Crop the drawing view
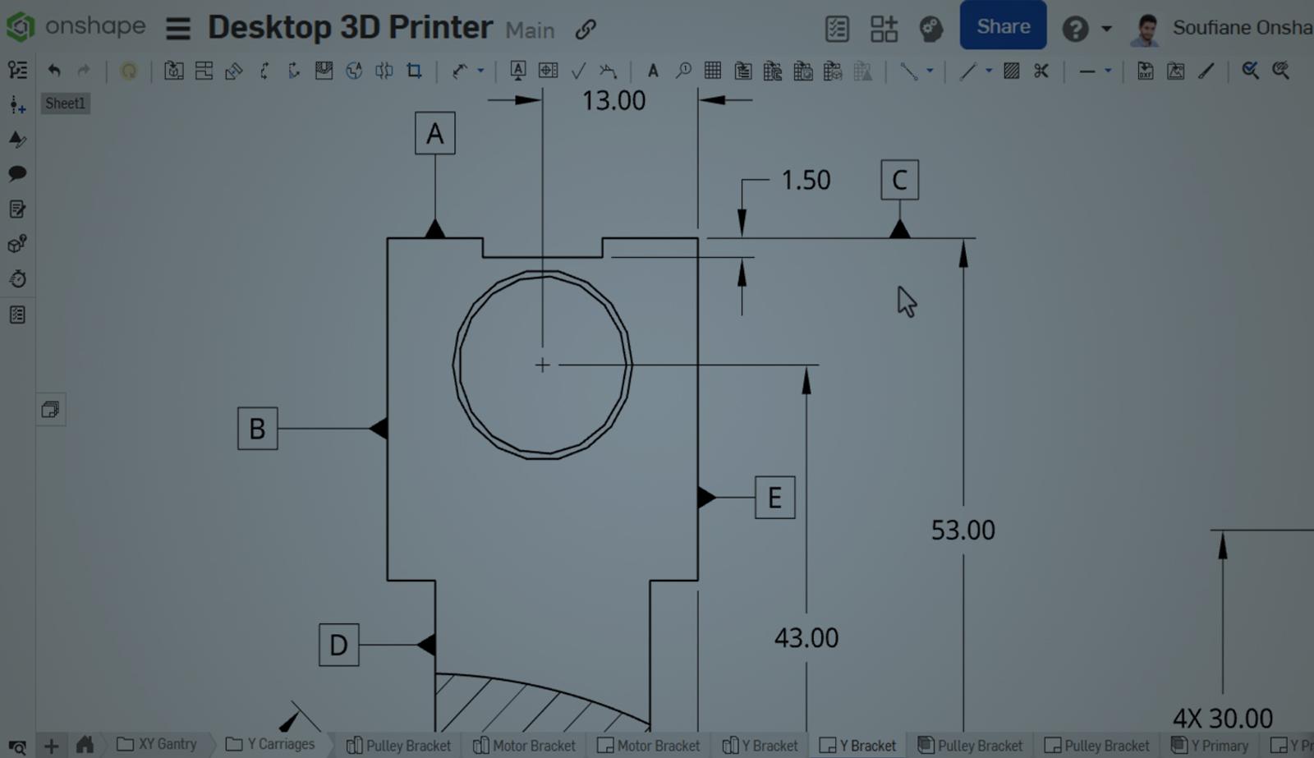This screenshot has height=758, width=1314. tap(414, 71)
